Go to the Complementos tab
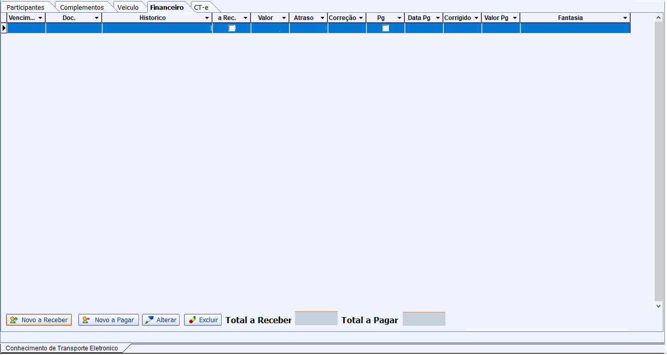 tap(82, 8)
